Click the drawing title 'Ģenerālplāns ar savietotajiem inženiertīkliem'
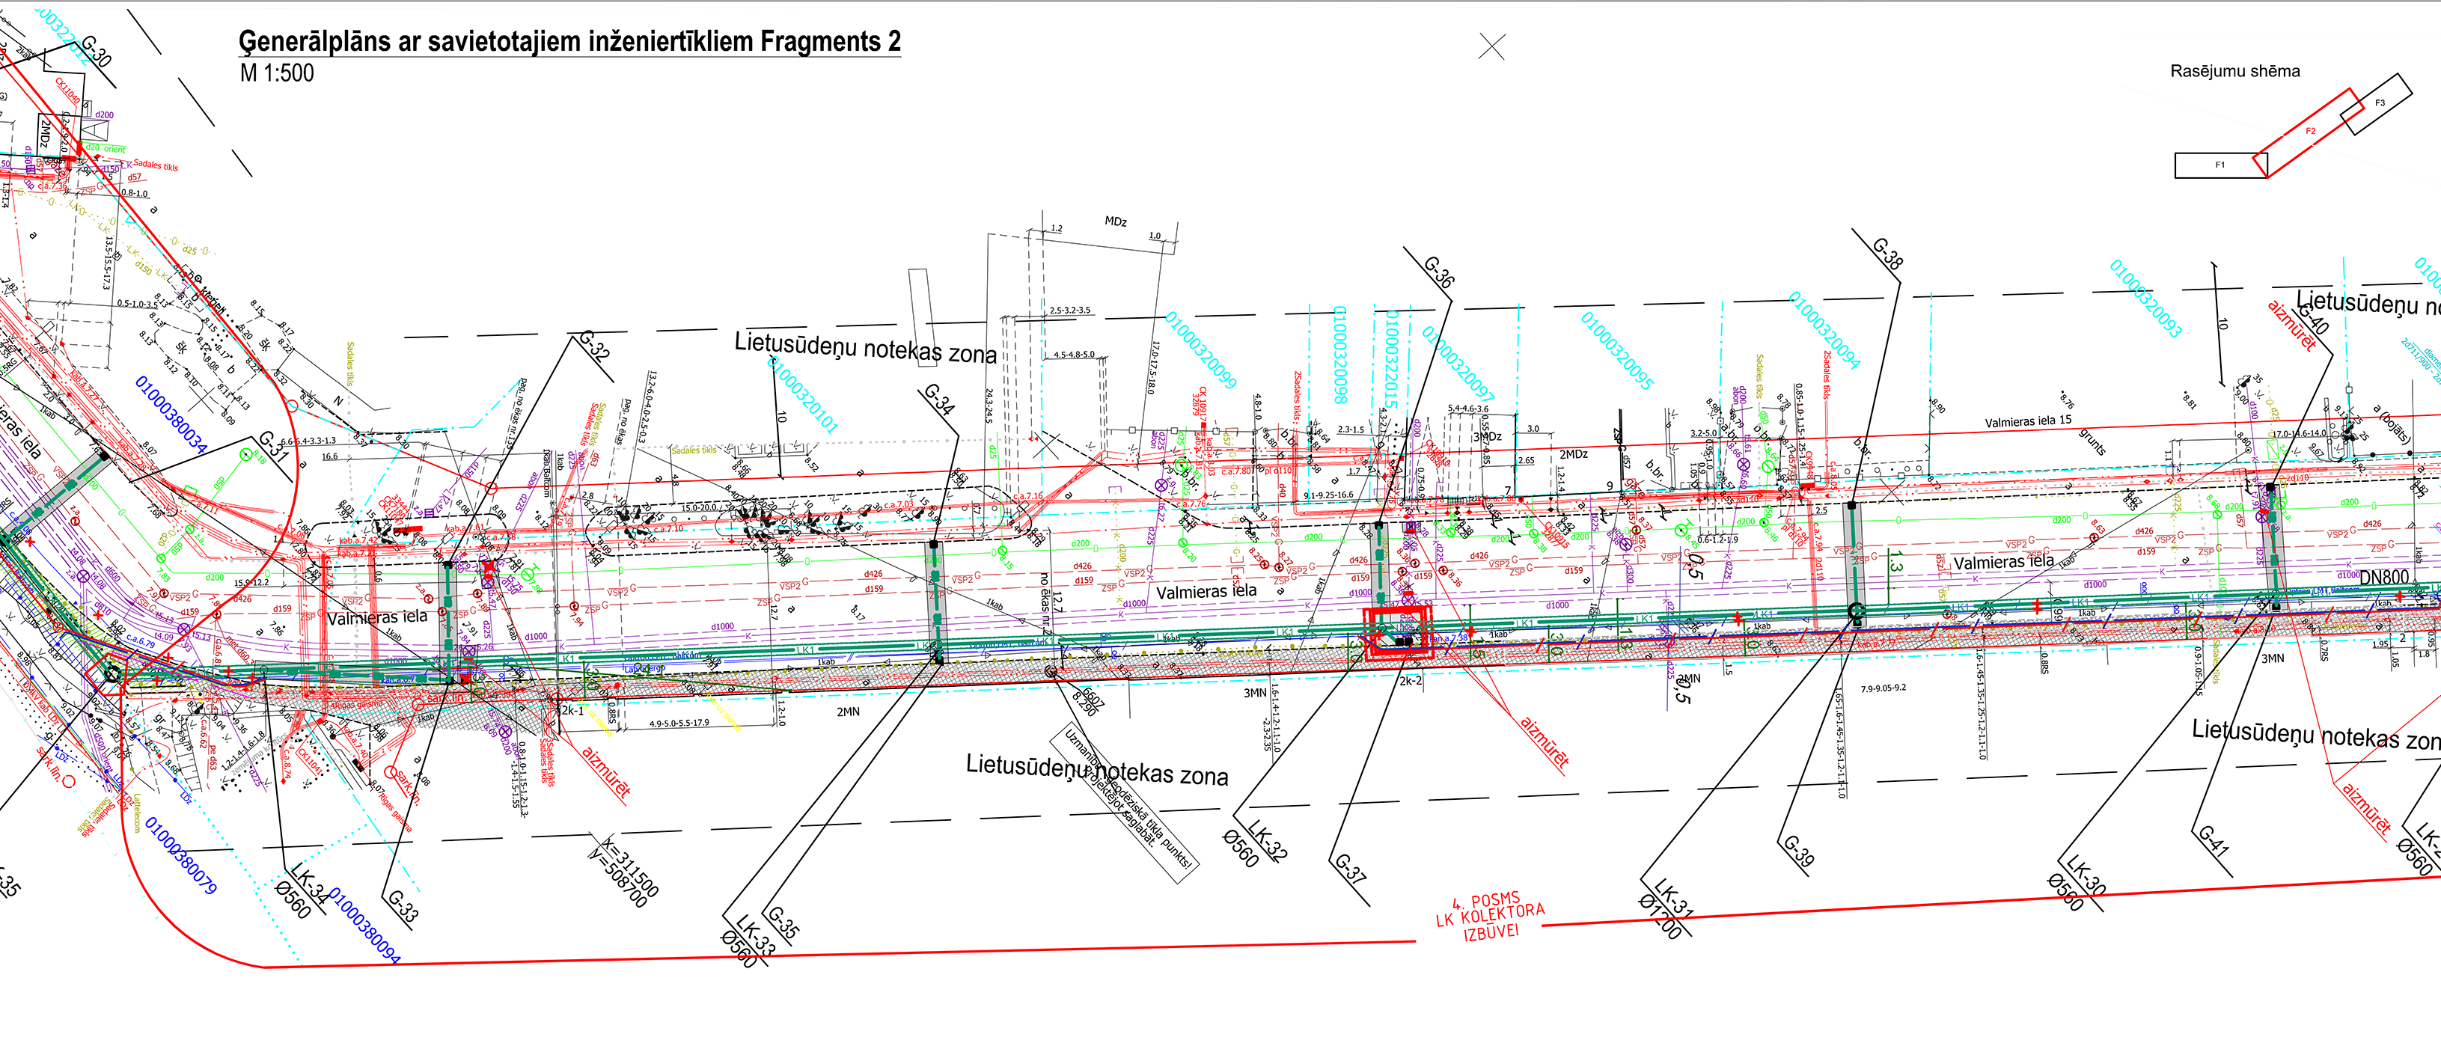 (x=569, y=40)
